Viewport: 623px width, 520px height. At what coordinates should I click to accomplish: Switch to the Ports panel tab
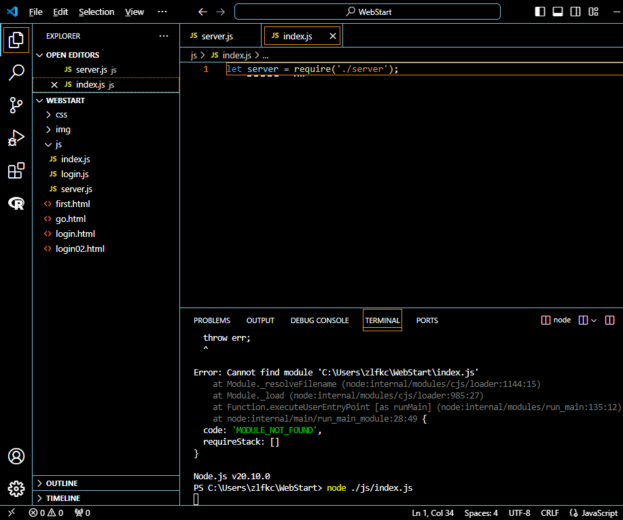point(427,320)
